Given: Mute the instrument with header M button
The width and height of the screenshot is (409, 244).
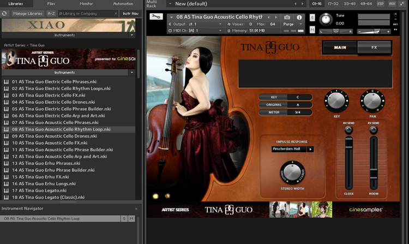Looking at the screenshot, I should 312,30.
